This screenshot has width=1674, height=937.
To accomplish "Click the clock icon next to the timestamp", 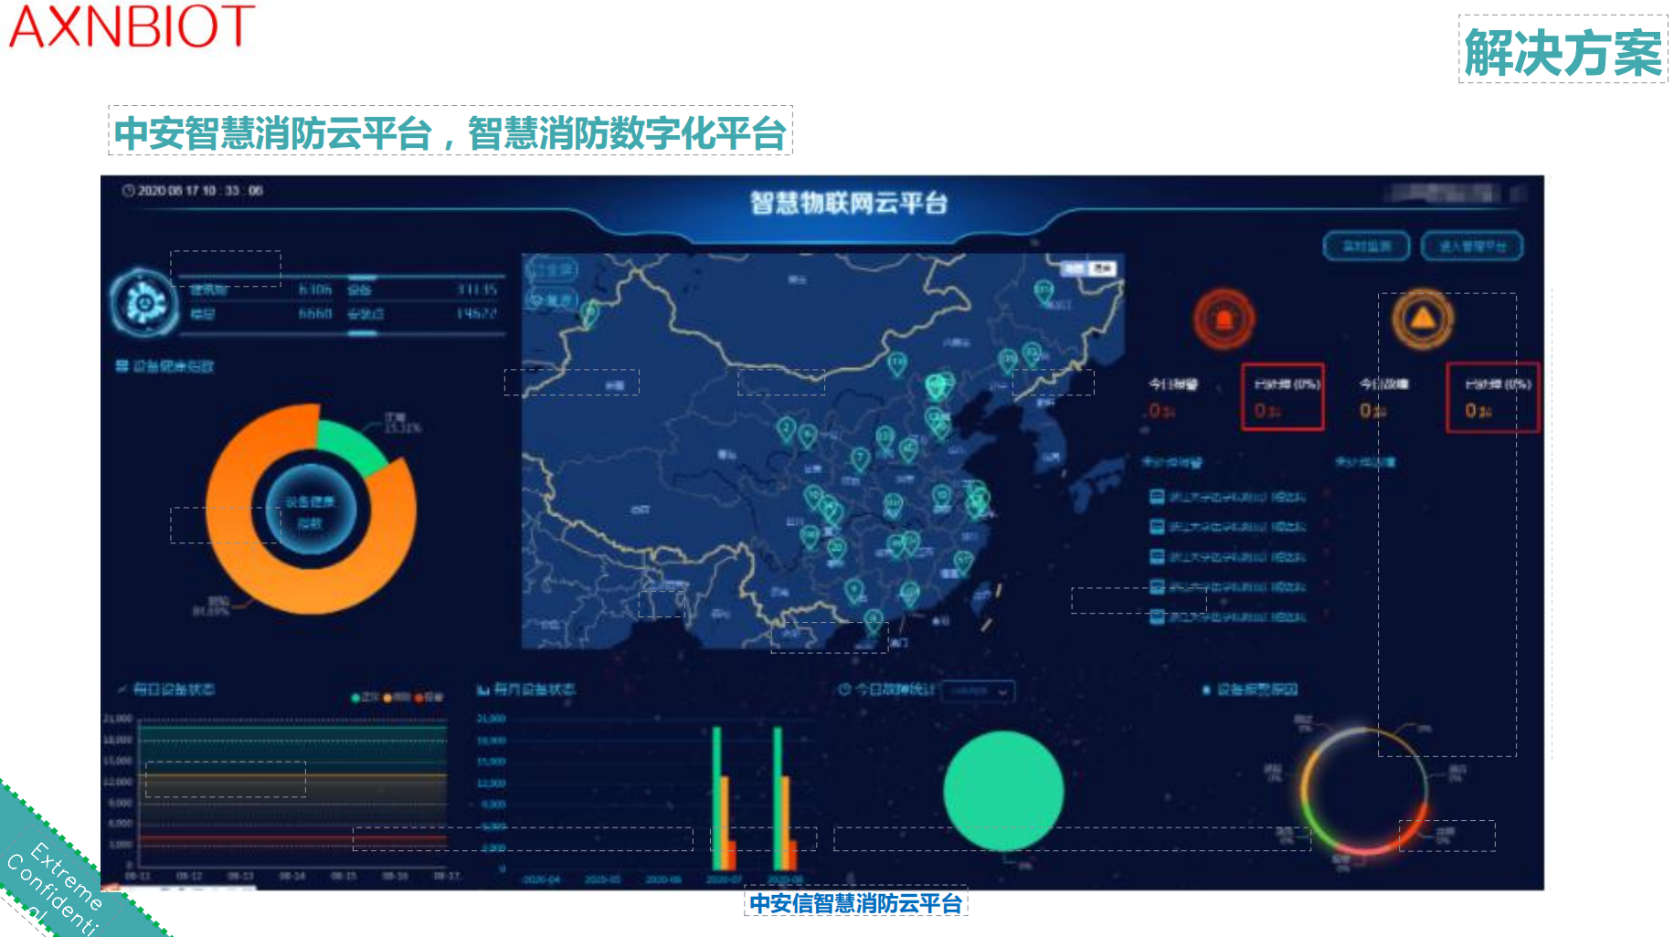I will (x=129, y=191).
